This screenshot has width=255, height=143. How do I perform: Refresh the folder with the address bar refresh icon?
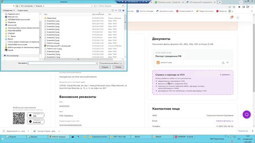(x=95, y=6)
